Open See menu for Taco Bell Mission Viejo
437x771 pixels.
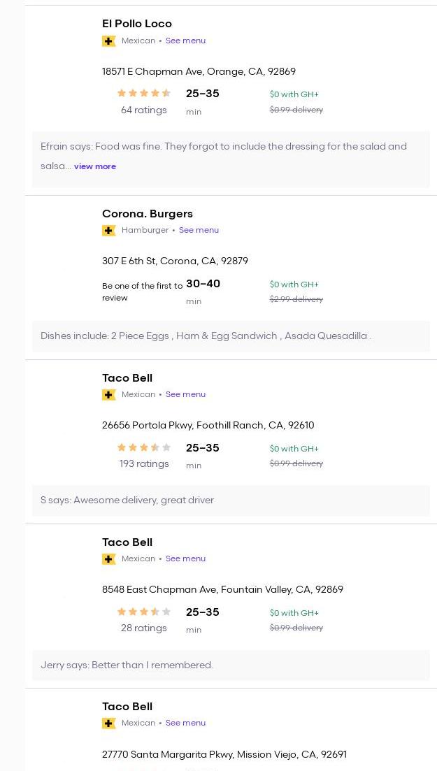pos(185,723)
